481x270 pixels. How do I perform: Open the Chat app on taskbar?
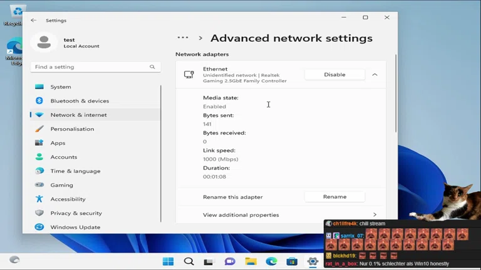click(230, 261)
